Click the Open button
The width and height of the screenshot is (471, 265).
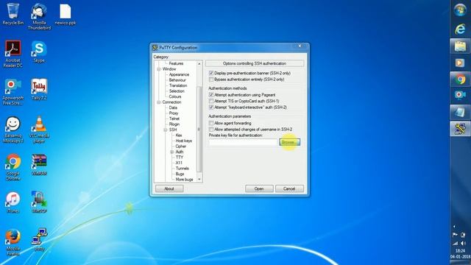point(259,188)
